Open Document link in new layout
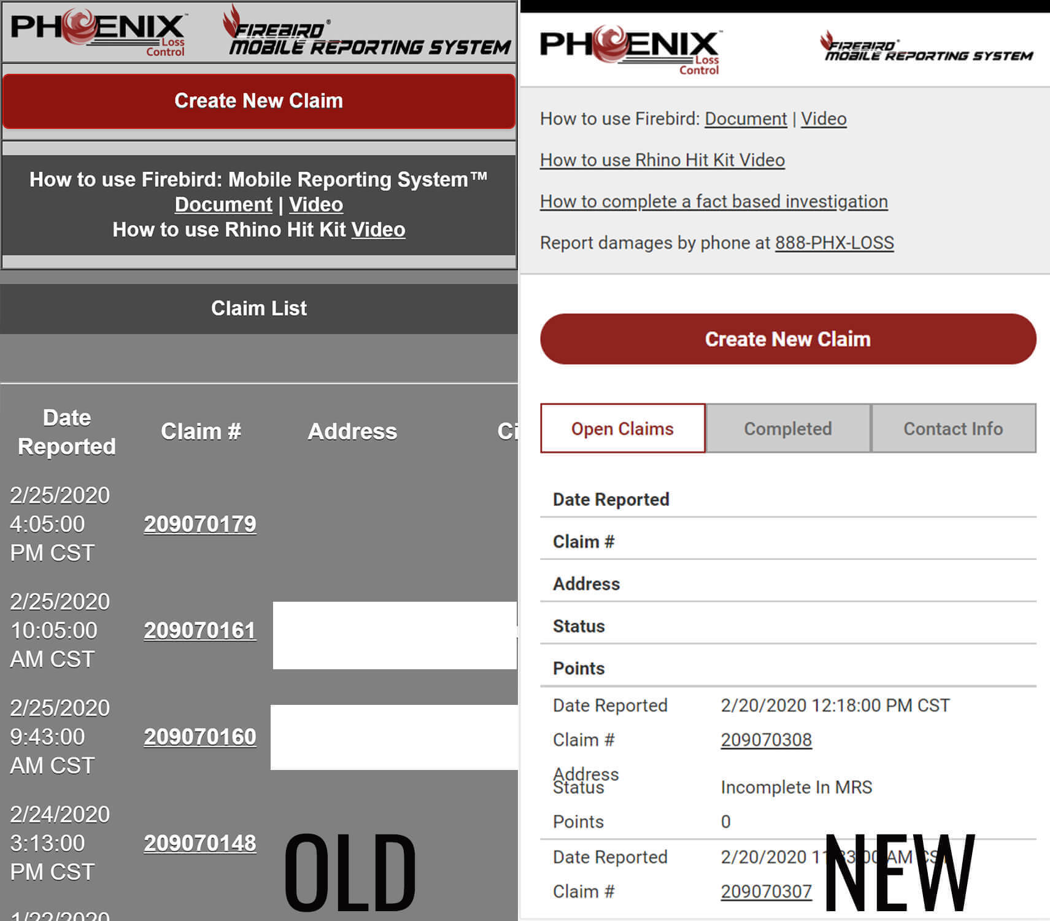Image resolution: width=1050 pixels, height=921 pixels. 746,119
